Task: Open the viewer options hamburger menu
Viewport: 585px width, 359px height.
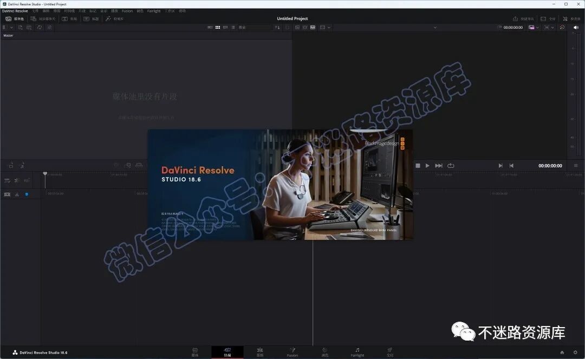Action: (576, 166)
